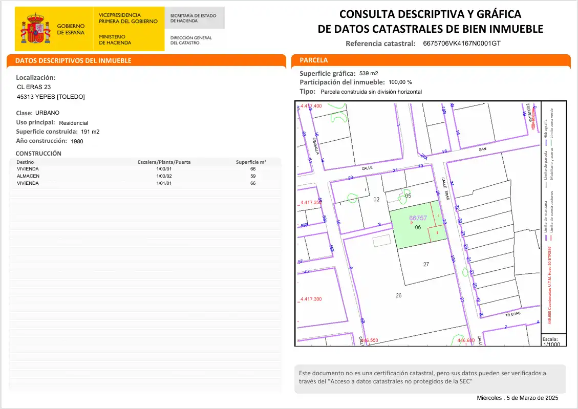Viewport: 578px width, 409px height.
Task: Click parcel '02' on the map
Action: click(376, 199)
